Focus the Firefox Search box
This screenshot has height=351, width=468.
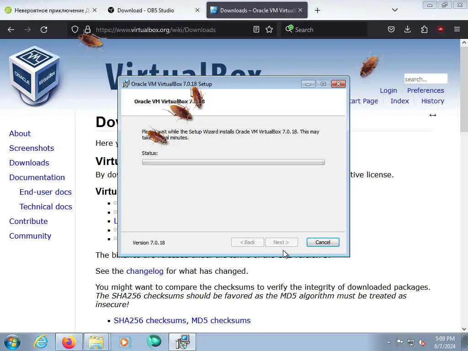point(324,30)
